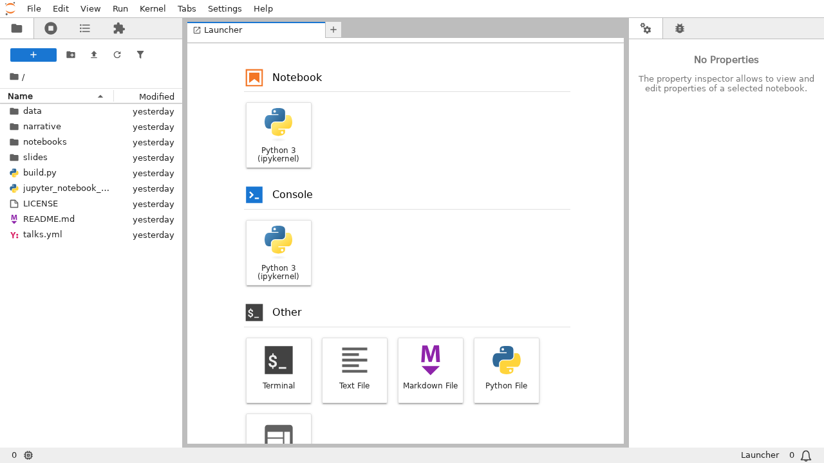Screen dimensions: 824x463
Task: Open the Tabs menu
Action: [187, 9]
